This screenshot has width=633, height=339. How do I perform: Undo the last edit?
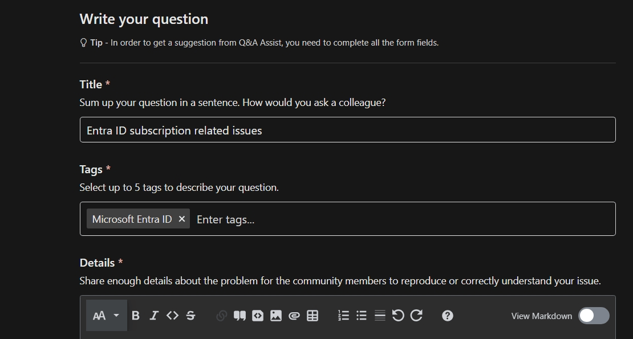398,316
